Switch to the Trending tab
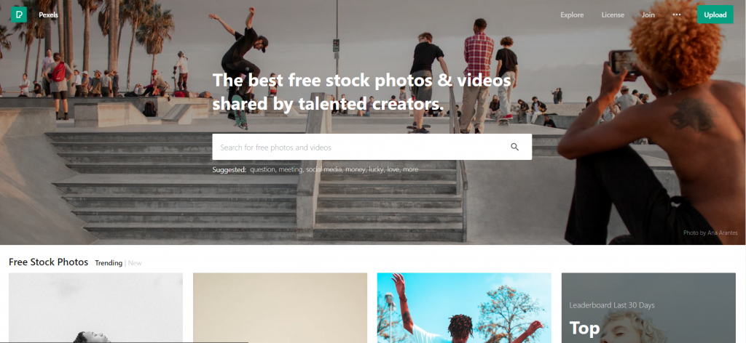Viewport: 746px width, 343px height. [x=109, y=263]
